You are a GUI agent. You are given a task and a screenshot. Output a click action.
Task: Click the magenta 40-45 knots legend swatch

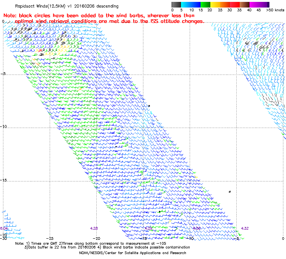tap(254, 5)
